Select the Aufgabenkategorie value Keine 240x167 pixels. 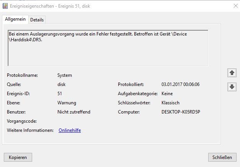point(167,94)
